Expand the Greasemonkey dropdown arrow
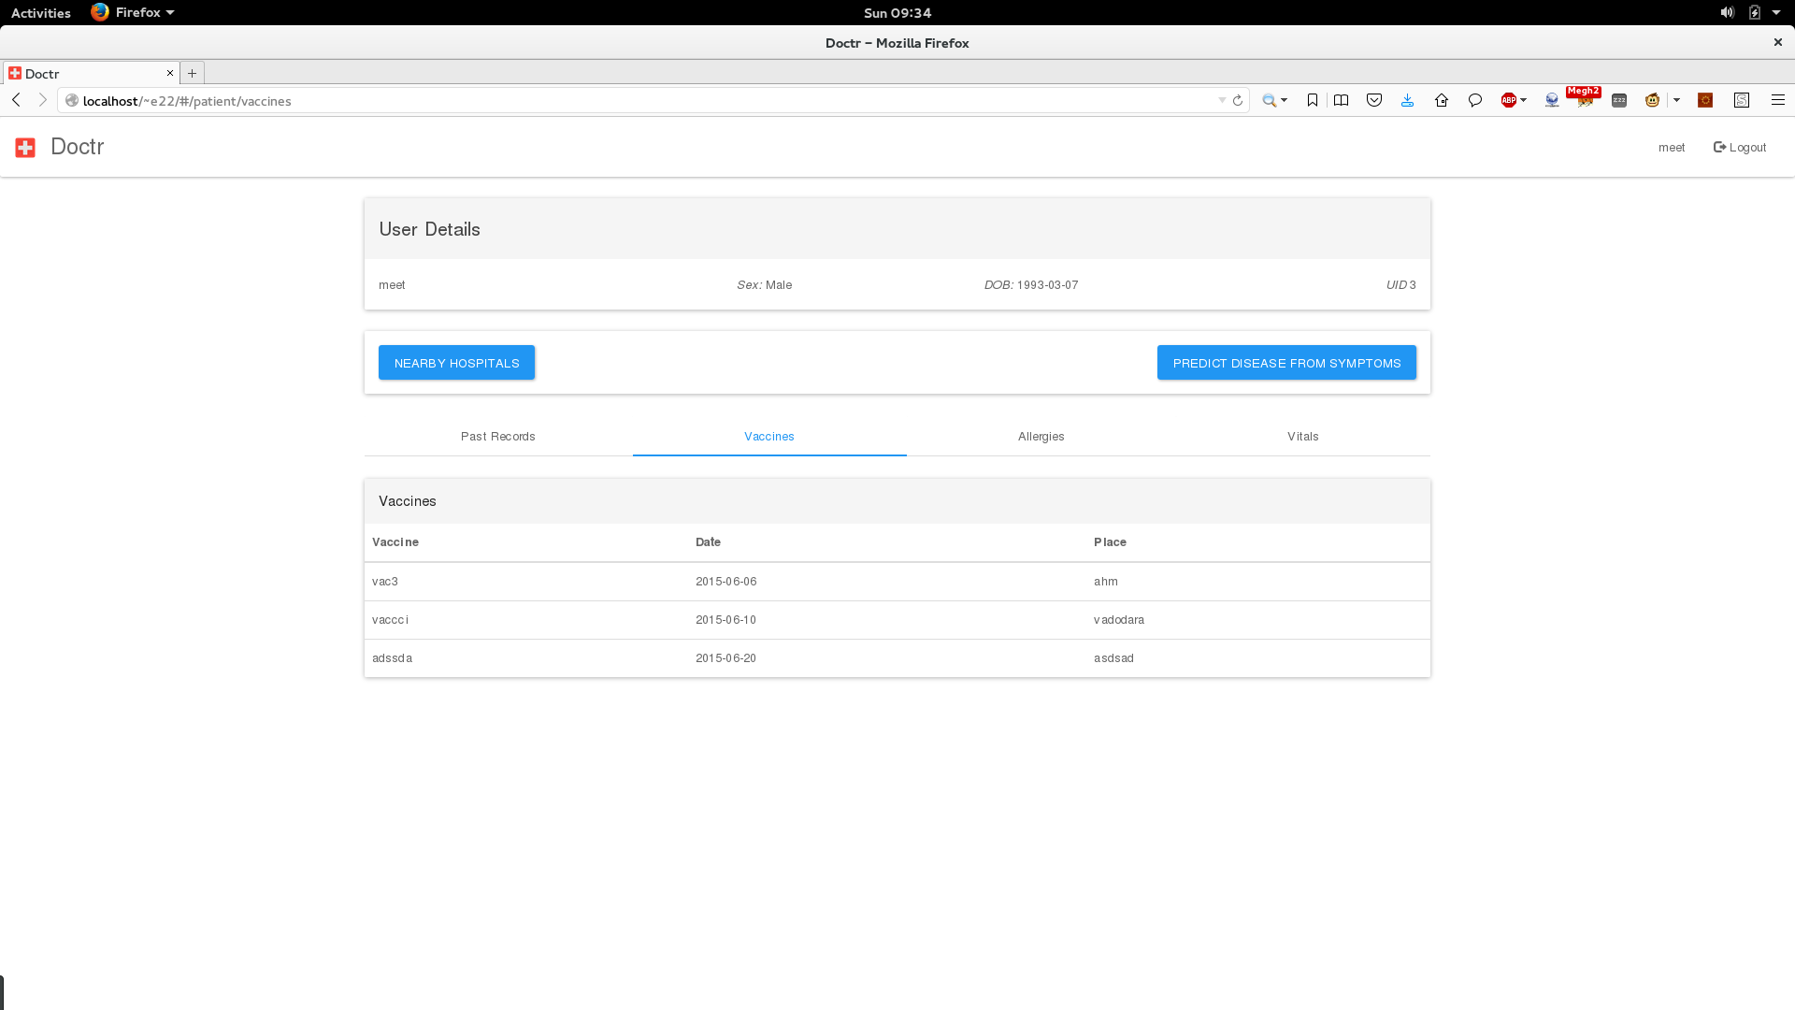The image size is (1795, 1010). coord(1676,100)
